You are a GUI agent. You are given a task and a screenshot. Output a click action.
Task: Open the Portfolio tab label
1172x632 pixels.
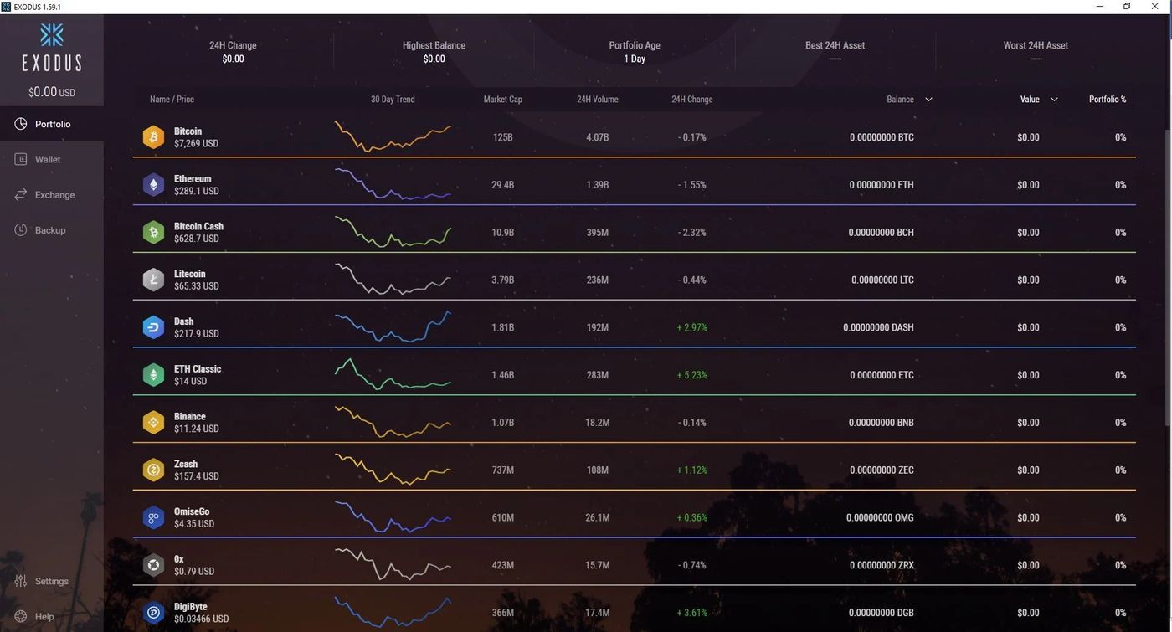53,124
